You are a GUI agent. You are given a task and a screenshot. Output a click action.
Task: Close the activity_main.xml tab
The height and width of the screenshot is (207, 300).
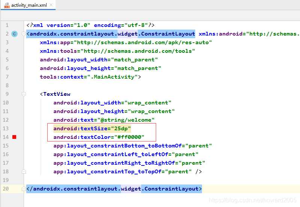[x=51, y=5]
